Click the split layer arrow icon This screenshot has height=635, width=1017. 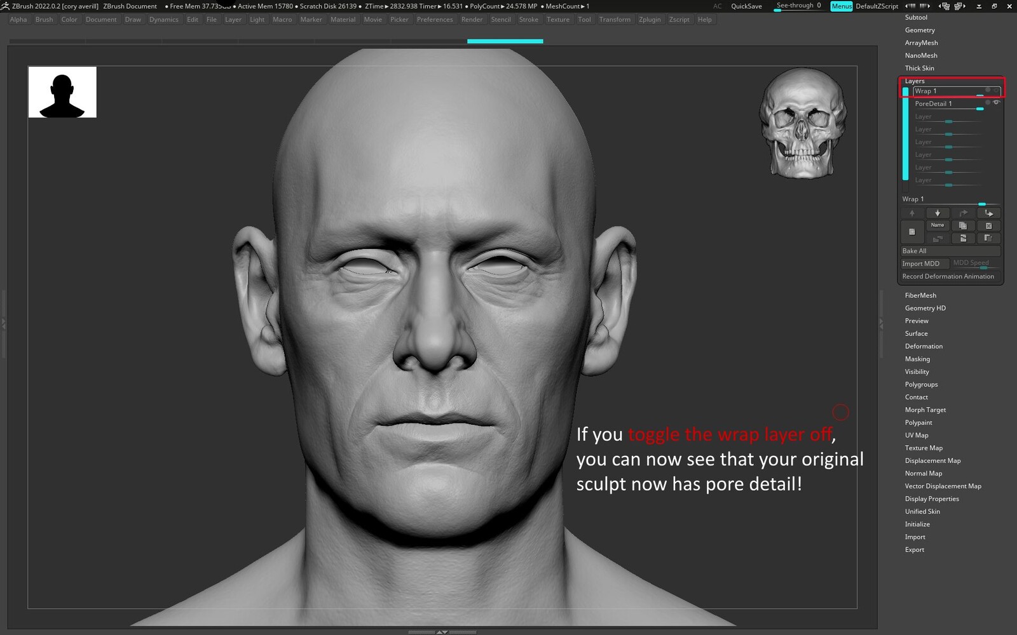tap(988, 213)
